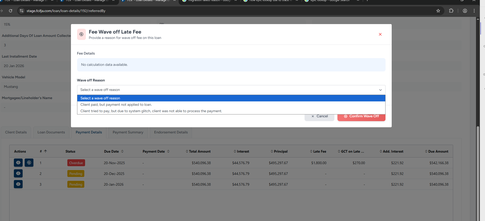Image resolution: width=485 pixels, height=221 pixels.
Task: Open the Chrome profile icon
Action: 465,11
